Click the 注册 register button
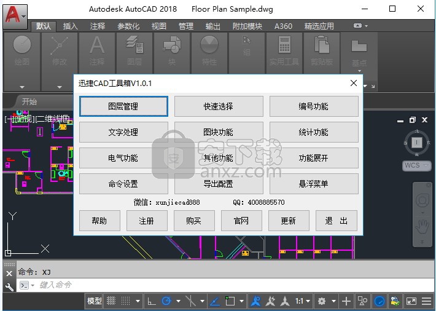 point(147,221)
